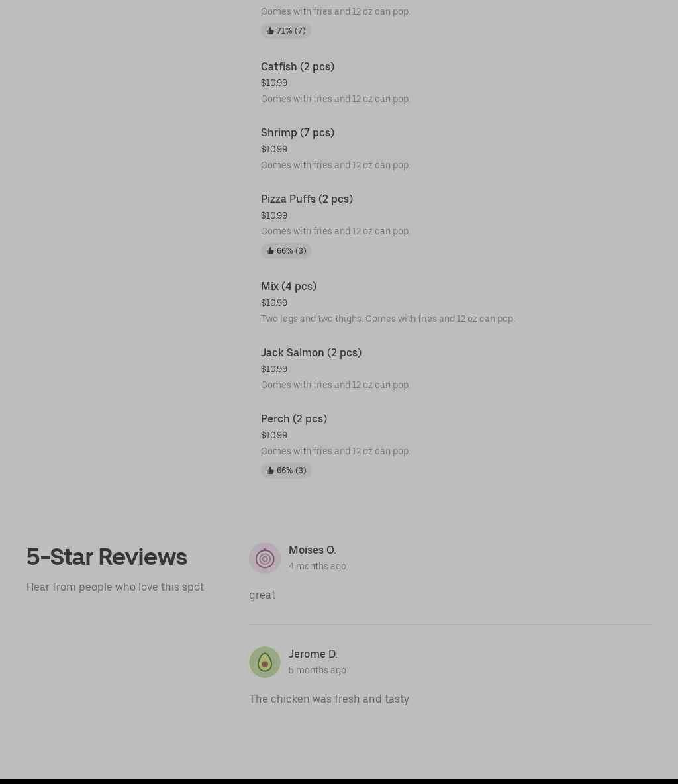The height and width of the screenshot is (784, 678).
Task: Click the review text about fresh chicken
Action: point(329,699)
